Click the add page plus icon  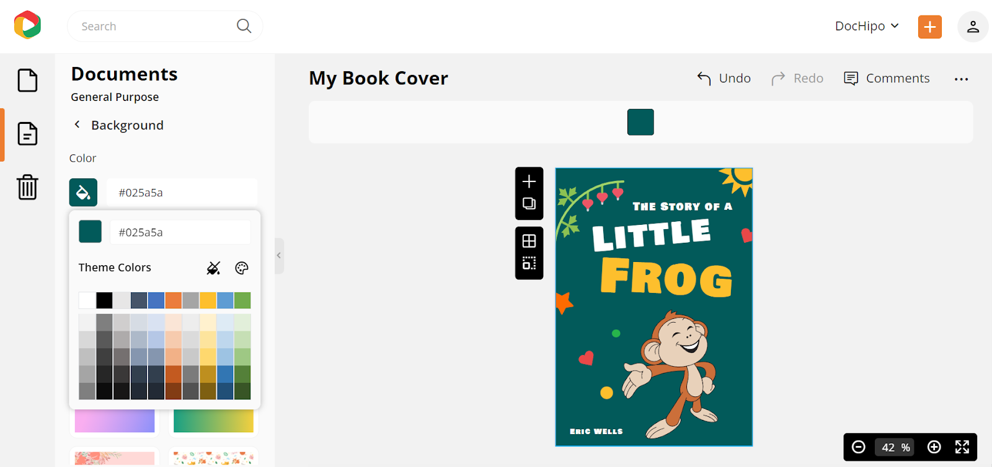click(529, 181)
